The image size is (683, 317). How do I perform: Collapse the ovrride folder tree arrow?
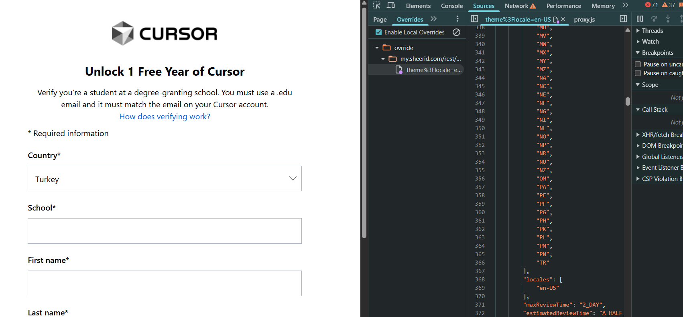[377, 48]
